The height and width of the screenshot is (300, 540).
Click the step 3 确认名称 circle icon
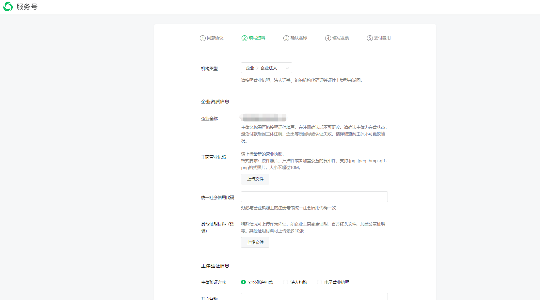point(286,38)
